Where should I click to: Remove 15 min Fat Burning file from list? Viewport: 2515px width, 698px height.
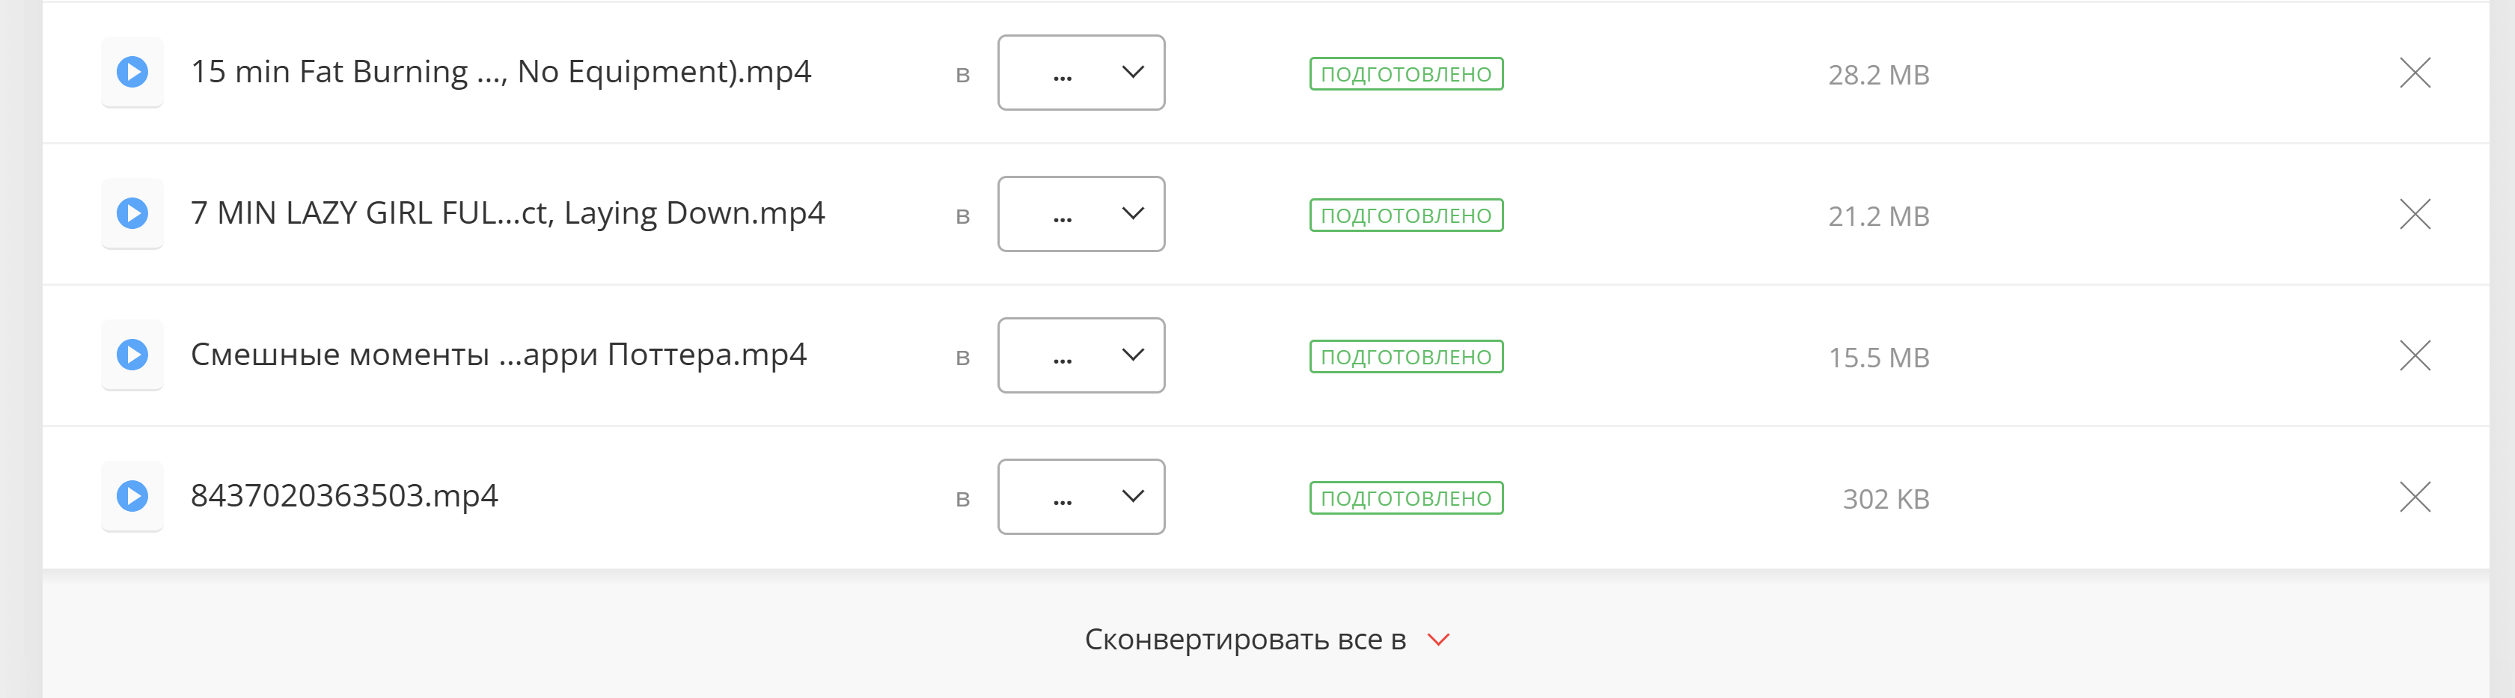[2413, 73]
